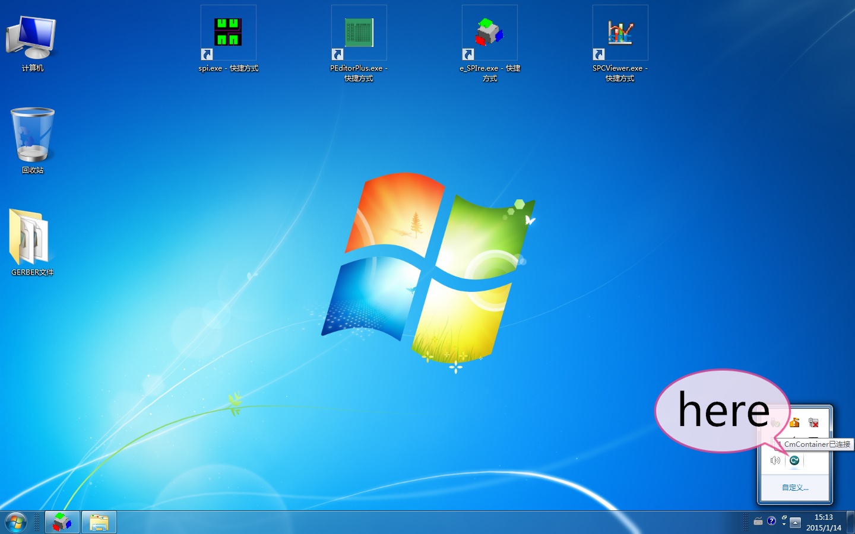
Task: Click the network tray icon with red X
Action: coord(813,422)
